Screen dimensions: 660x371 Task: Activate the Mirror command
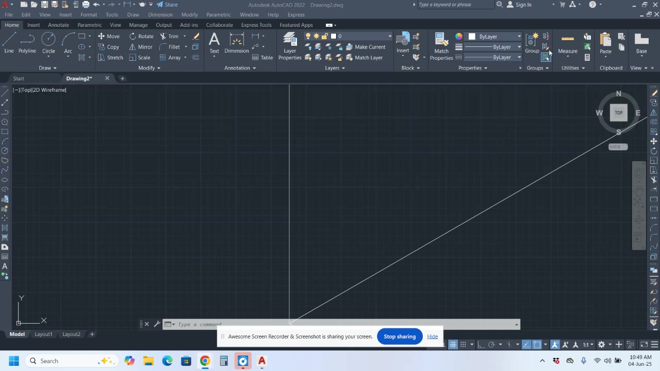(141, 47)
